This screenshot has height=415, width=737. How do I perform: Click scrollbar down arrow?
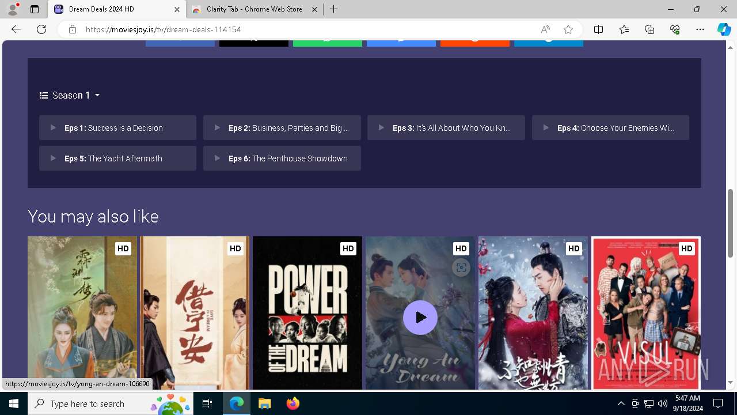click(731, 382)
